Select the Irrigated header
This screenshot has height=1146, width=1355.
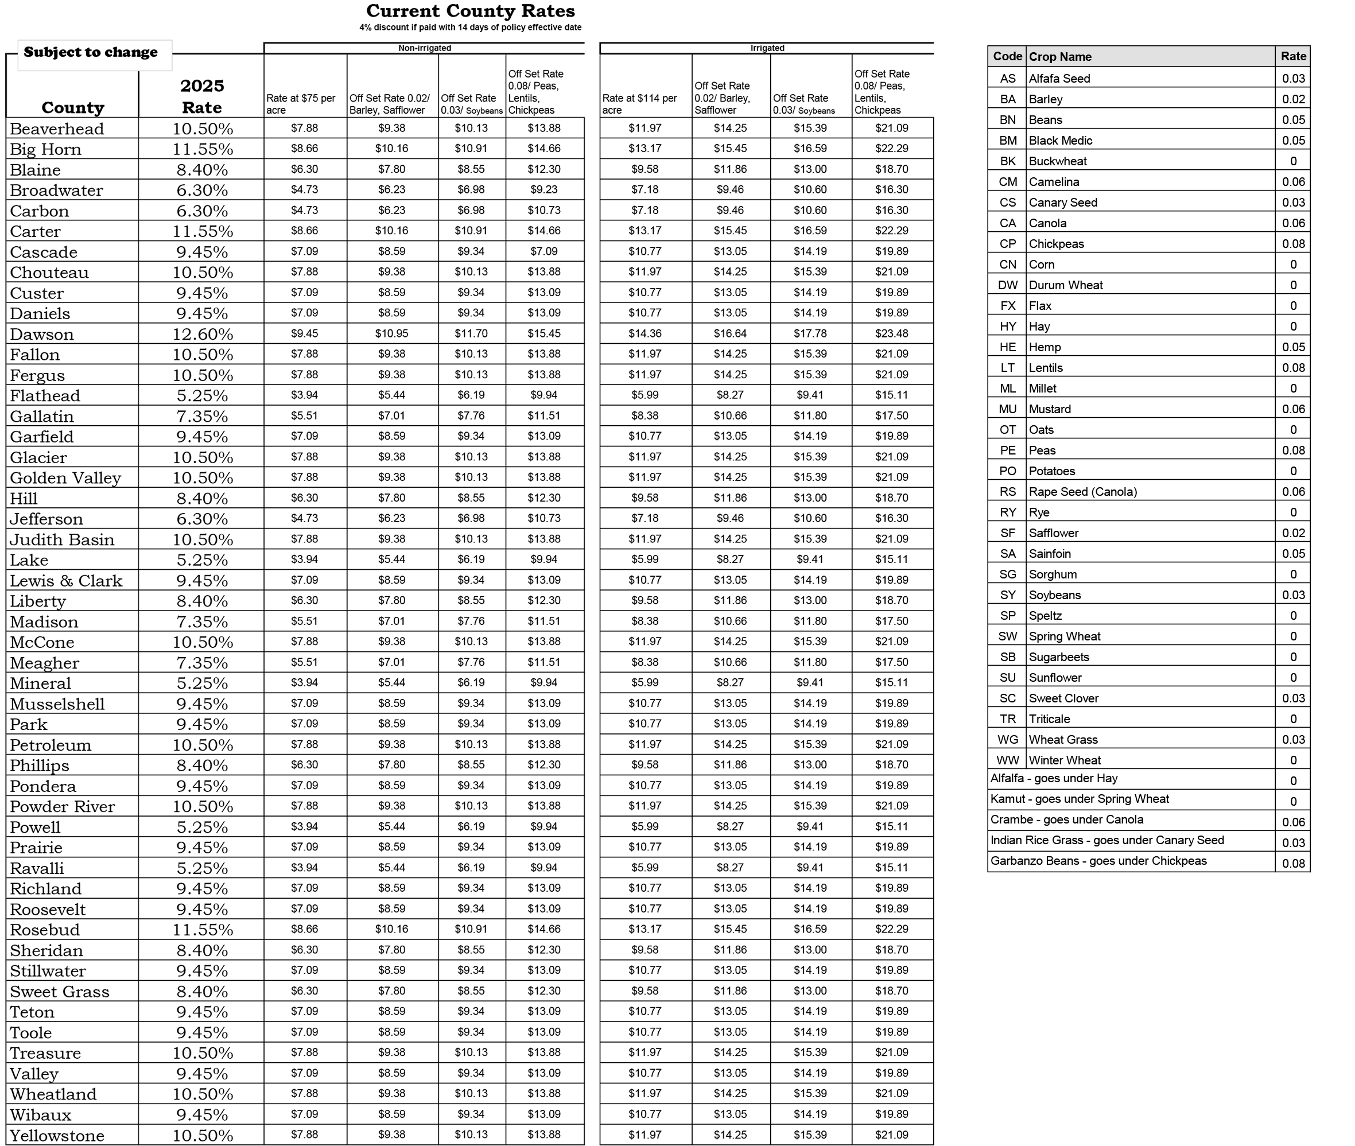767,48
